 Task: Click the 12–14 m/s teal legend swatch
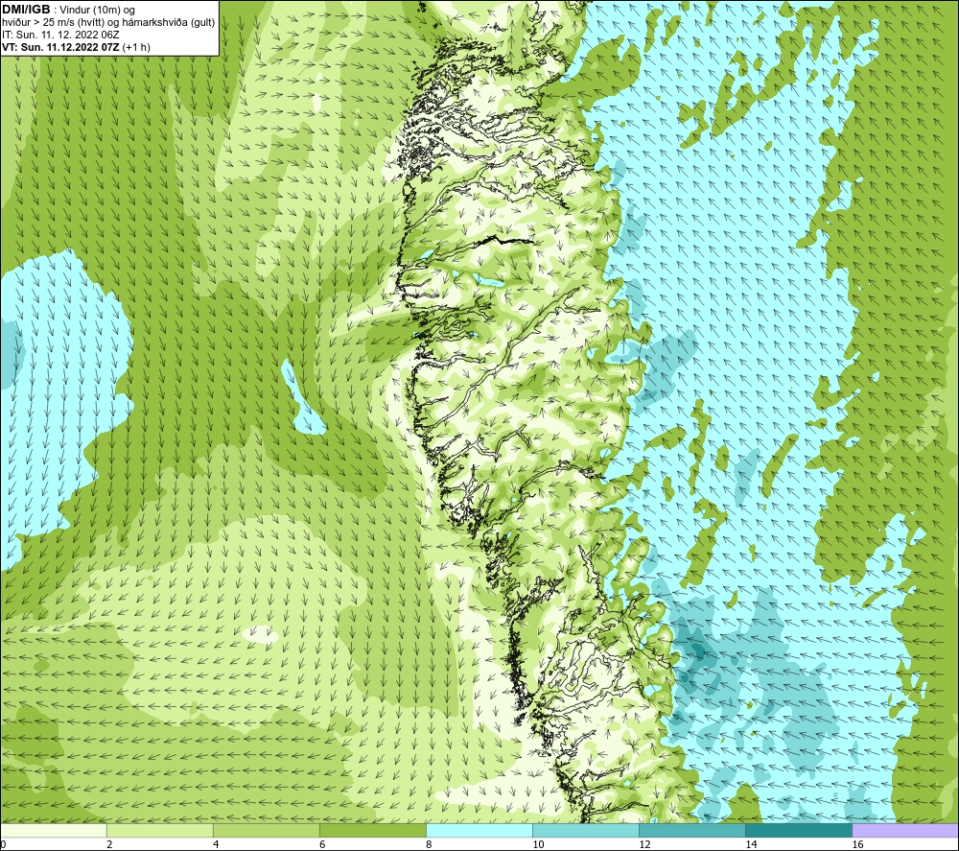click(691, 831)
